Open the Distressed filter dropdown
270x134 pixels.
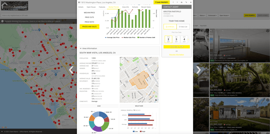click(x=212, y=15)
